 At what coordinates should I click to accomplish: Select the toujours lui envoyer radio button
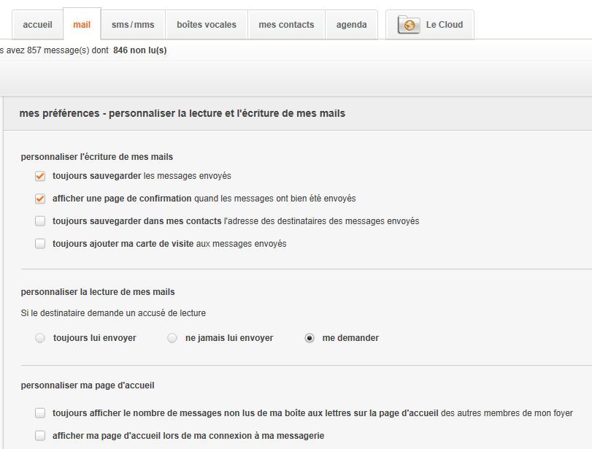pos(40,338)
